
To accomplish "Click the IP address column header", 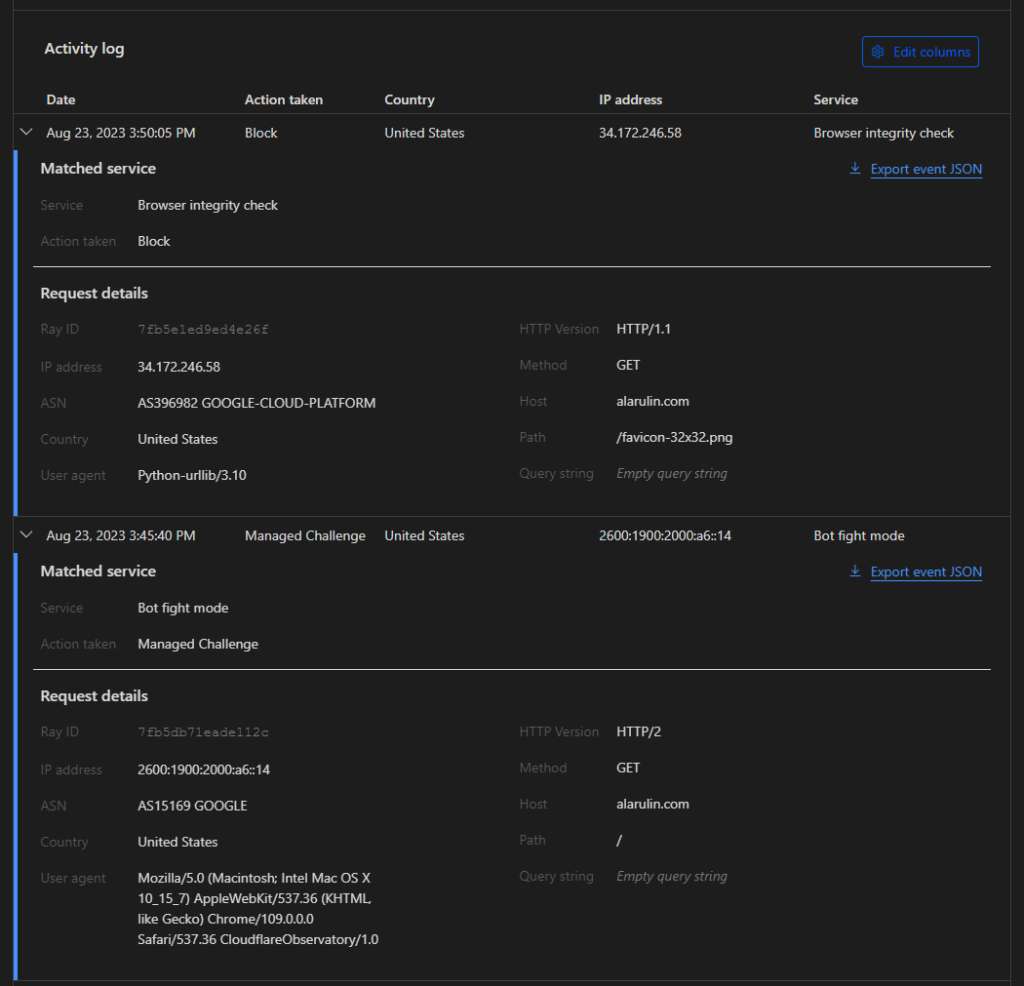I will pyautogui.click(x=630, y=99).
